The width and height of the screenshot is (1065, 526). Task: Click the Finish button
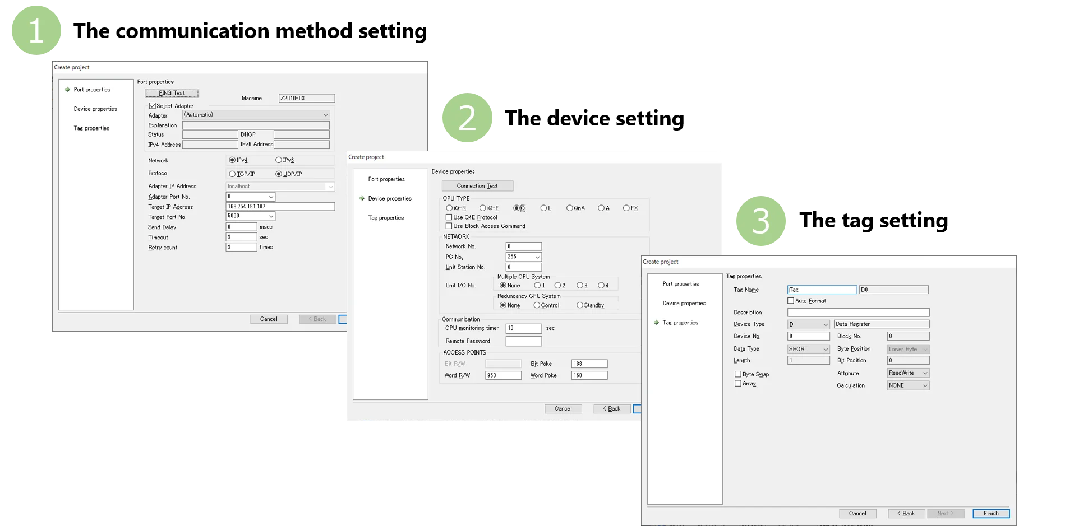coord(990,514)
